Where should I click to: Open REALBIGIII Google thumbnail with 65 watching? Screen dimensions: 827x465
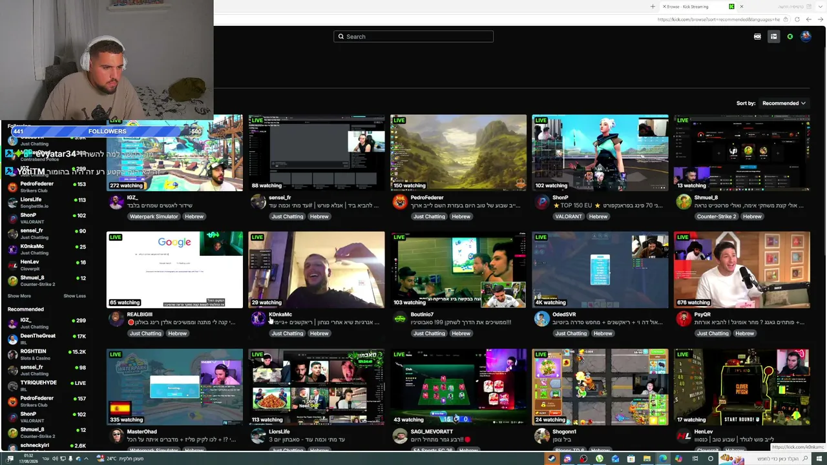point(174,270)
